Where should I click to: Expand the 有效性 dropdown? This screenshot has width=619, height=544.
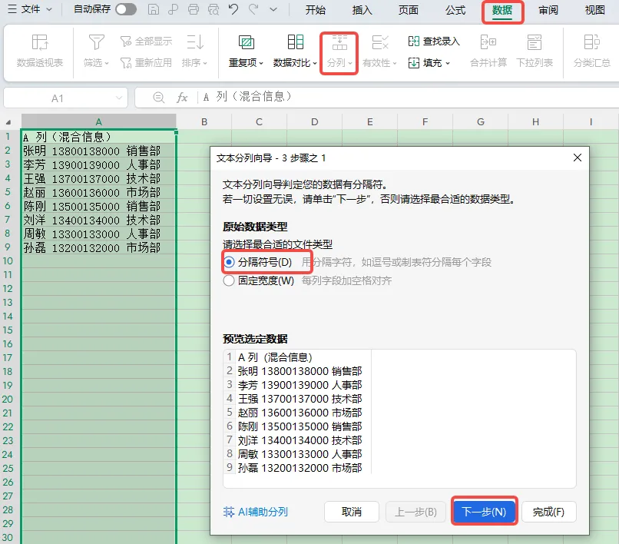[395, 63]
